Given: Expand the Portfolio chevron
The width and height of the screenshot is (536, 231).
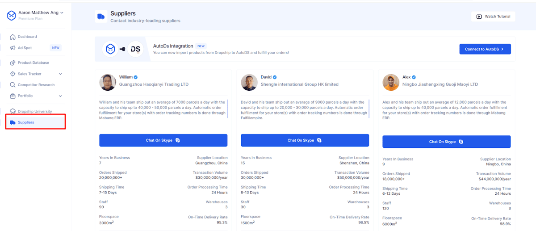Looking at the screenshot, I should point(60,96).
